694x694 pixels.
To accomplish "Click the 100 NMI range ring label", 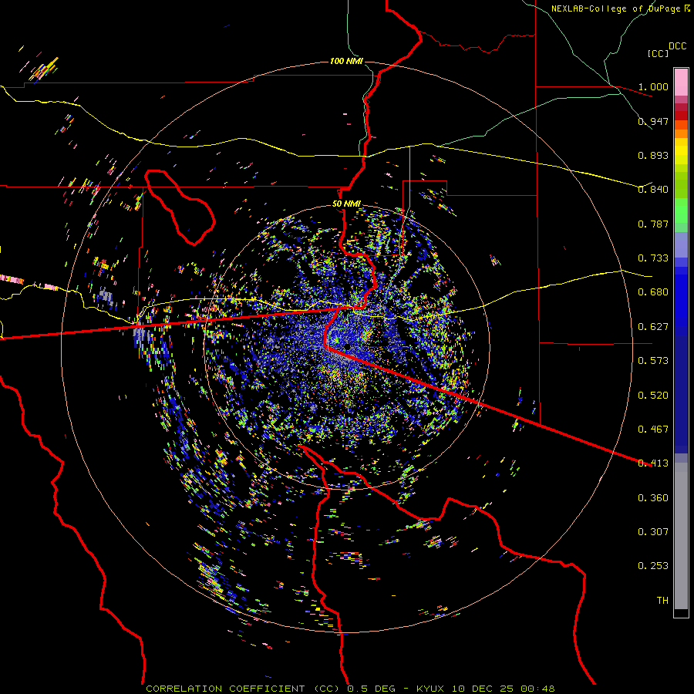I will click(x=345, y=61).
